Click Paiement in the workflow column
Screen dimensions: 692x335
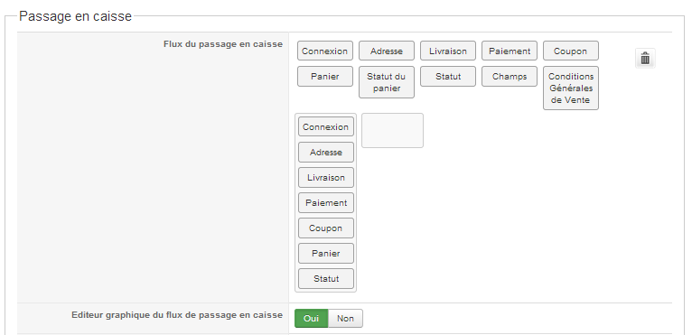click(x=326, y=203)
